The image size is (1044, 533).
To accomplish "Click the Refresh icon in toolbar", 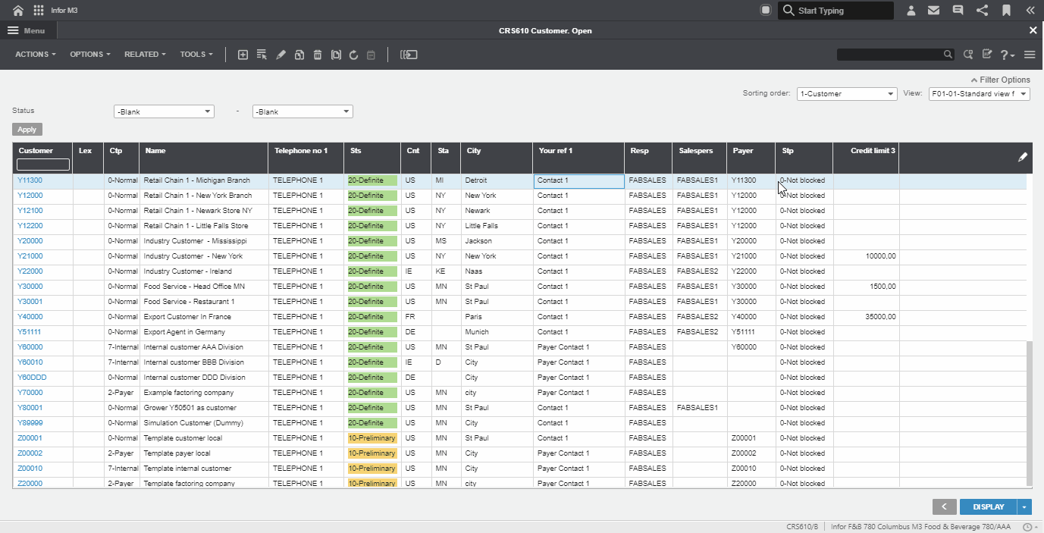I will pos(353,55).
